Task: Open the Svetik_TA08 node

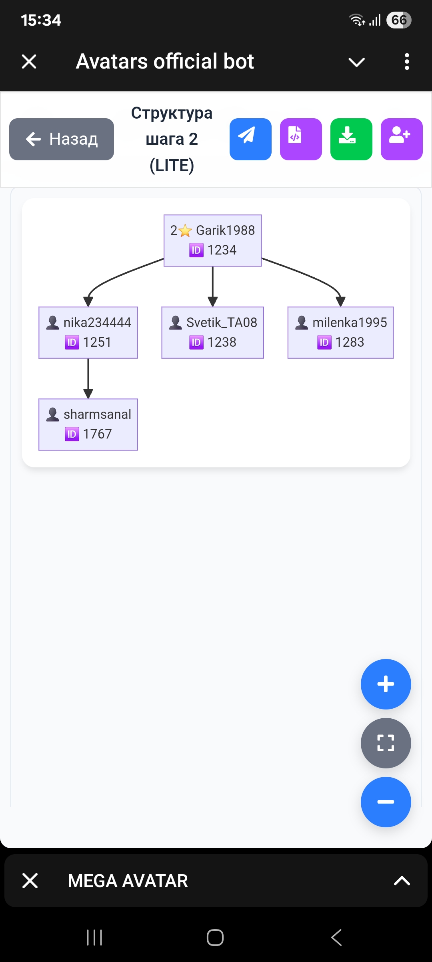Action: point(212,332)
